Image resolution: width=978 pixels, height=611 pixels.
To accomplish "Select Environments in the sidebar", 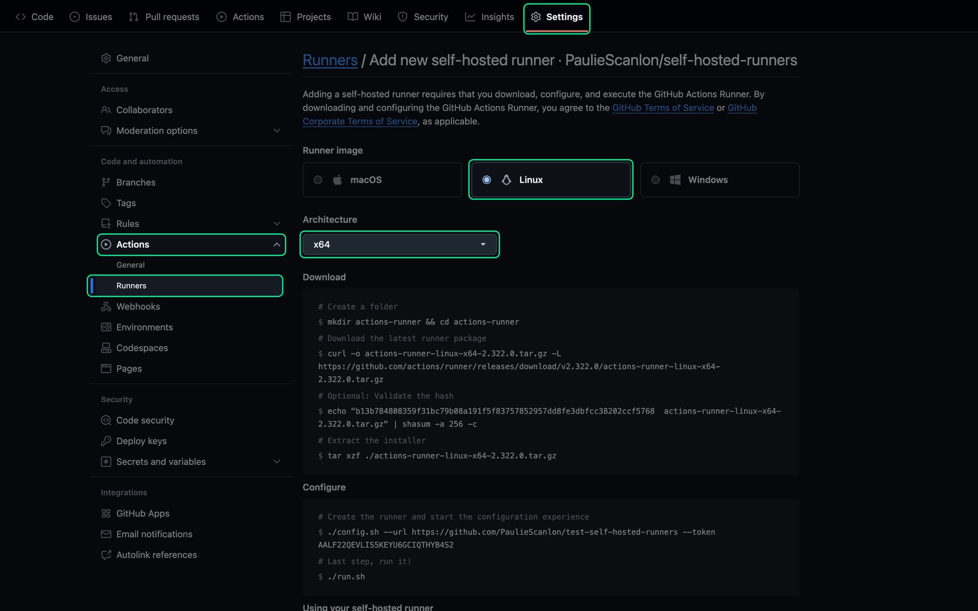I will (x=144, y=327).
